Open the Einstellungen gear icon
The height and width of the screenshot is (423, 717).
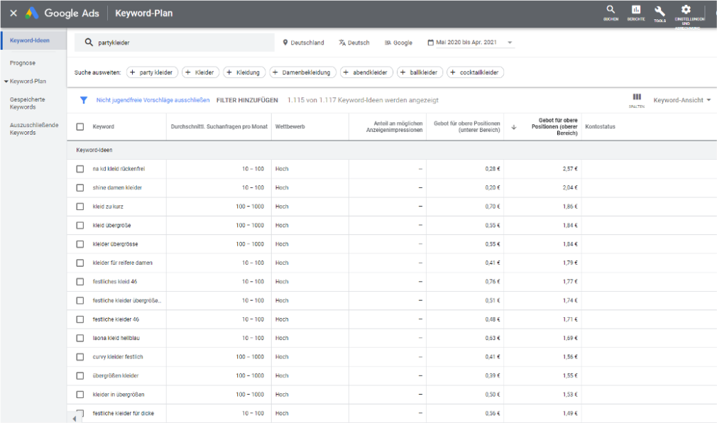[686, 10]
